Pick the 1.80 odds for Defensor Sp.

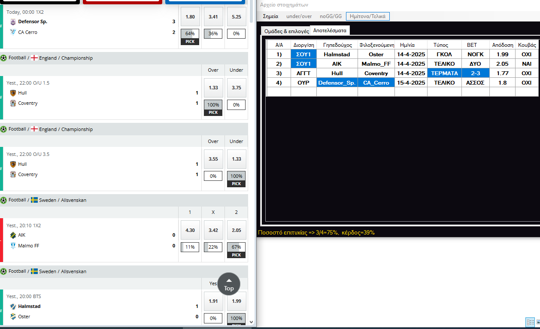point(190,17)
